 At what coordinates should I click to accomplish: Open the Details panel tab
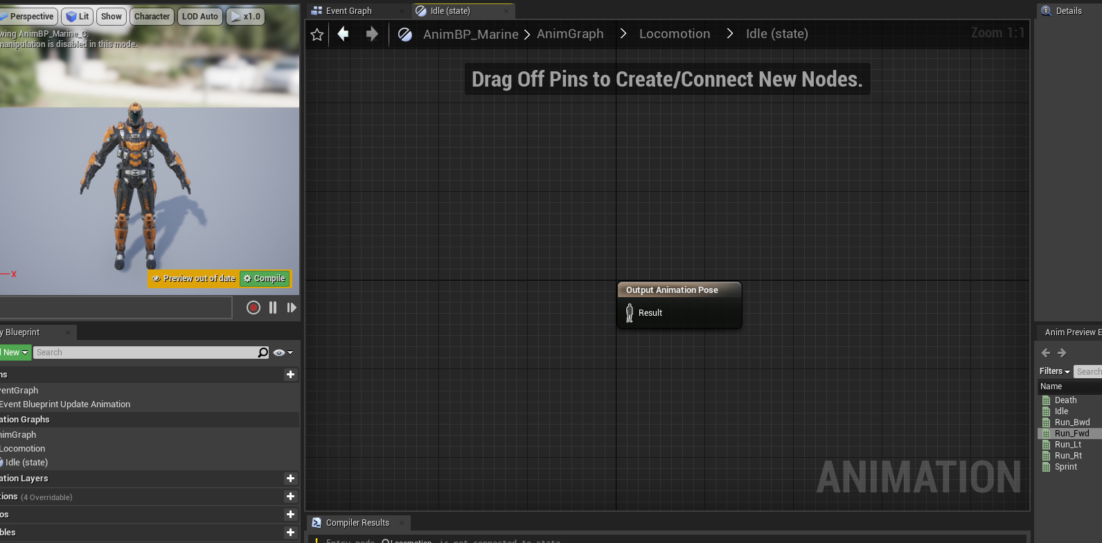(x=1069, y=11)
